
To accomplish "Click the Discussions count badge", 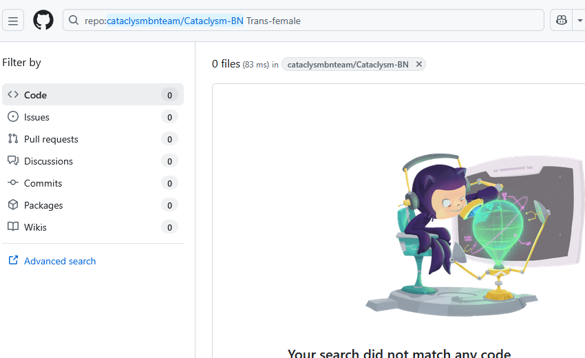I will pos(169,161).
